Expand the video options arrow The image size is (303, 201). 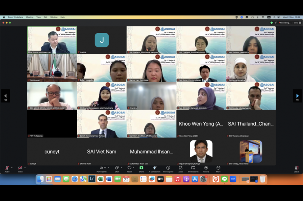pyautogui.click(x=25, y=167)
